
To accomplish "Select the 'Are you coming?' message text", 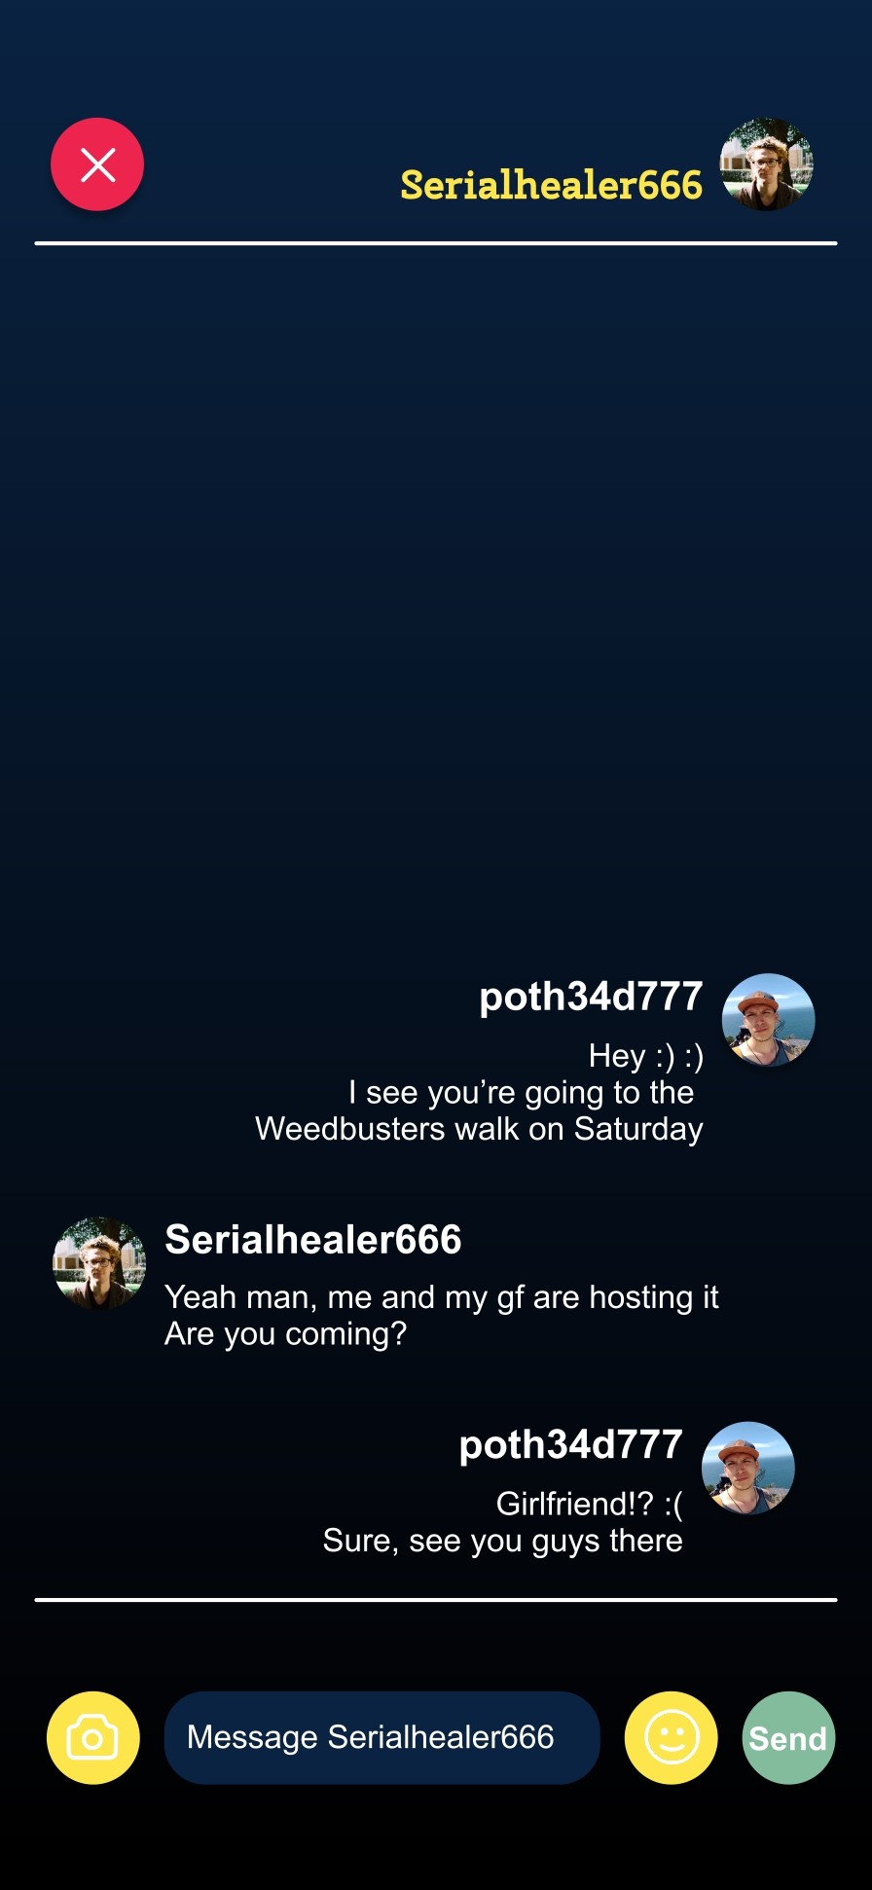I will click(286, 1334).
